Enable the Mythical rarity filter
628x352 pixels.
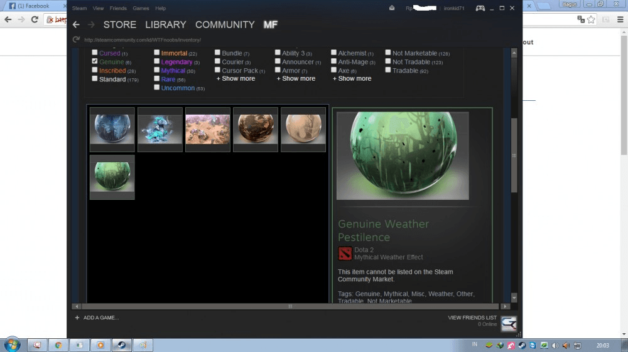point(156,70)
